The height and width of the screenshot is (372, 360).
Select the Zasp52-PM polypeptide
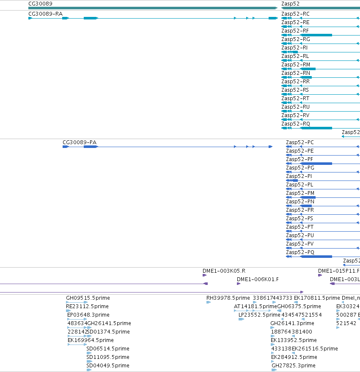[x=300, y=193]
